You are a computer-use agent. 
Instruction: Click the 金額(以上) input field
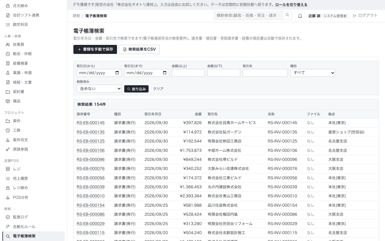pyautogui.click(x=188, y=73)
